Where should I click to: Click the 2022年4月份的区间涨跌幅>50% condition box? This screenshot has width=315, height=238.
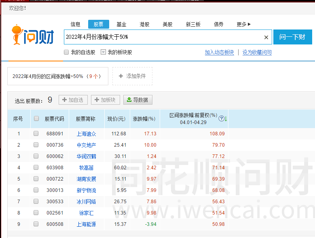pyautogui.click(x=58, y=76)
